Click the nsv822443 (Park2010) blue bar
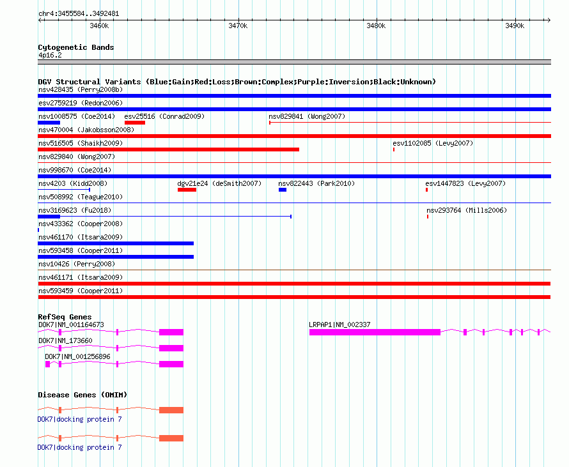 283,190
